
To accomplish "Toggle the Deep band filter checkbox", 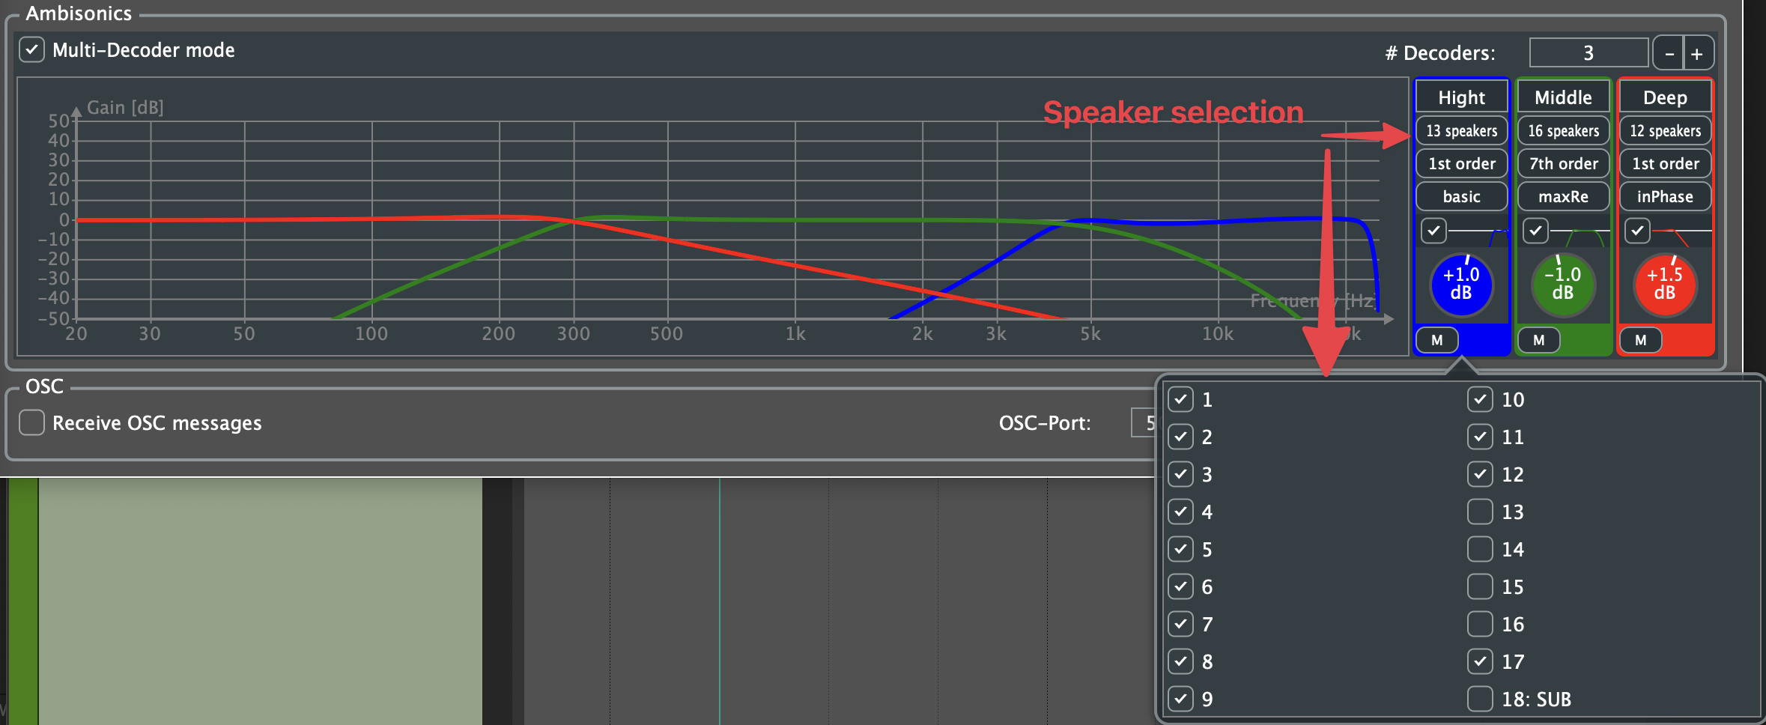I will 1637,231.
